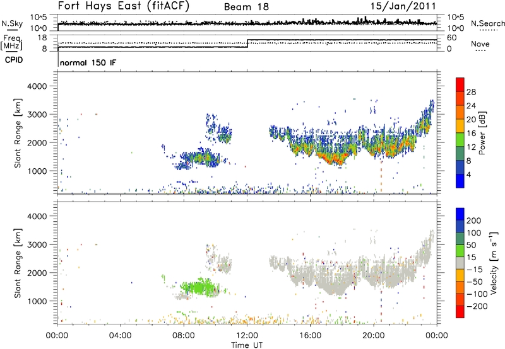Click the '60' tick of the Nave axis
Screen dimensions: 505x349
coord(451,38)
